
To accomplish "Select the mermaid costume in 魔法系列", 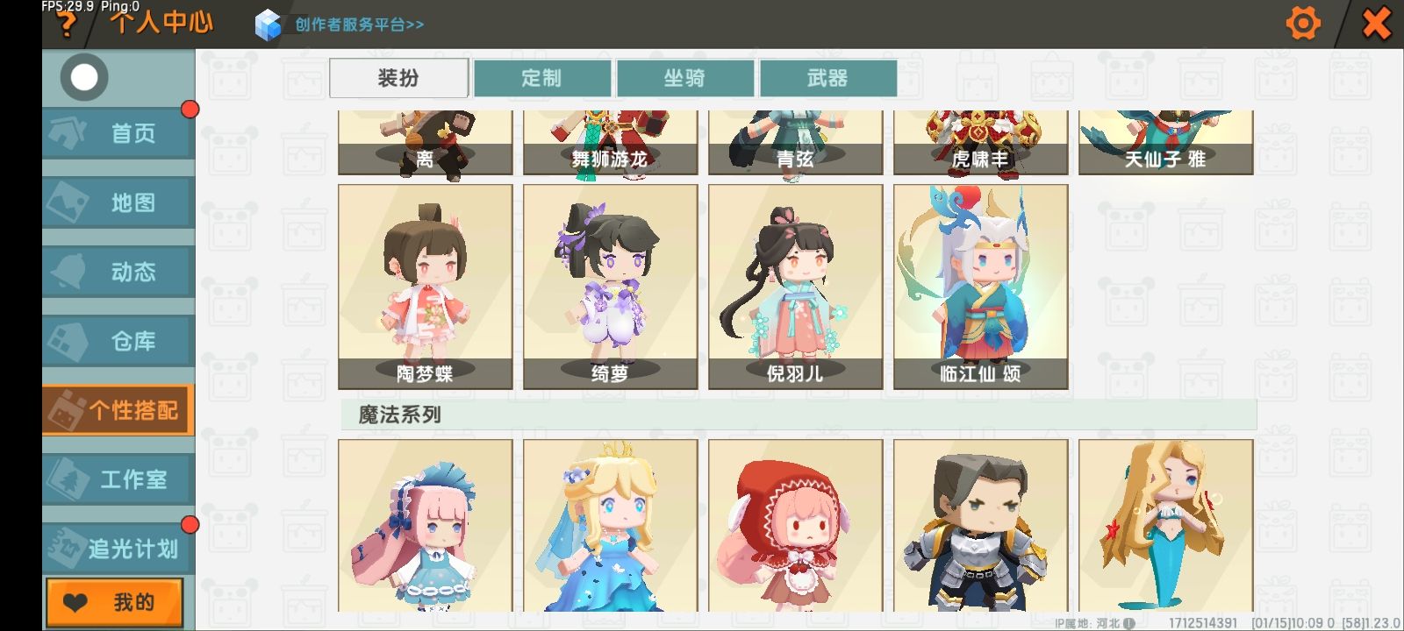I will coord(1166,526).
